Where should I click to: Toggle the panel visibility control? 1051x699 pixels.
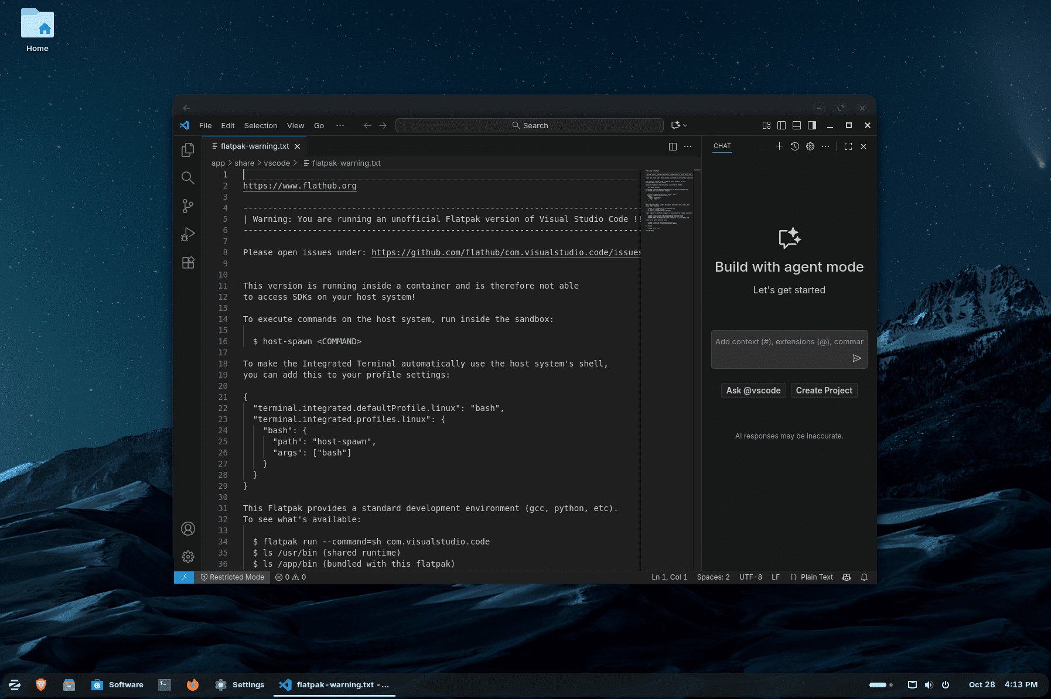797,125
